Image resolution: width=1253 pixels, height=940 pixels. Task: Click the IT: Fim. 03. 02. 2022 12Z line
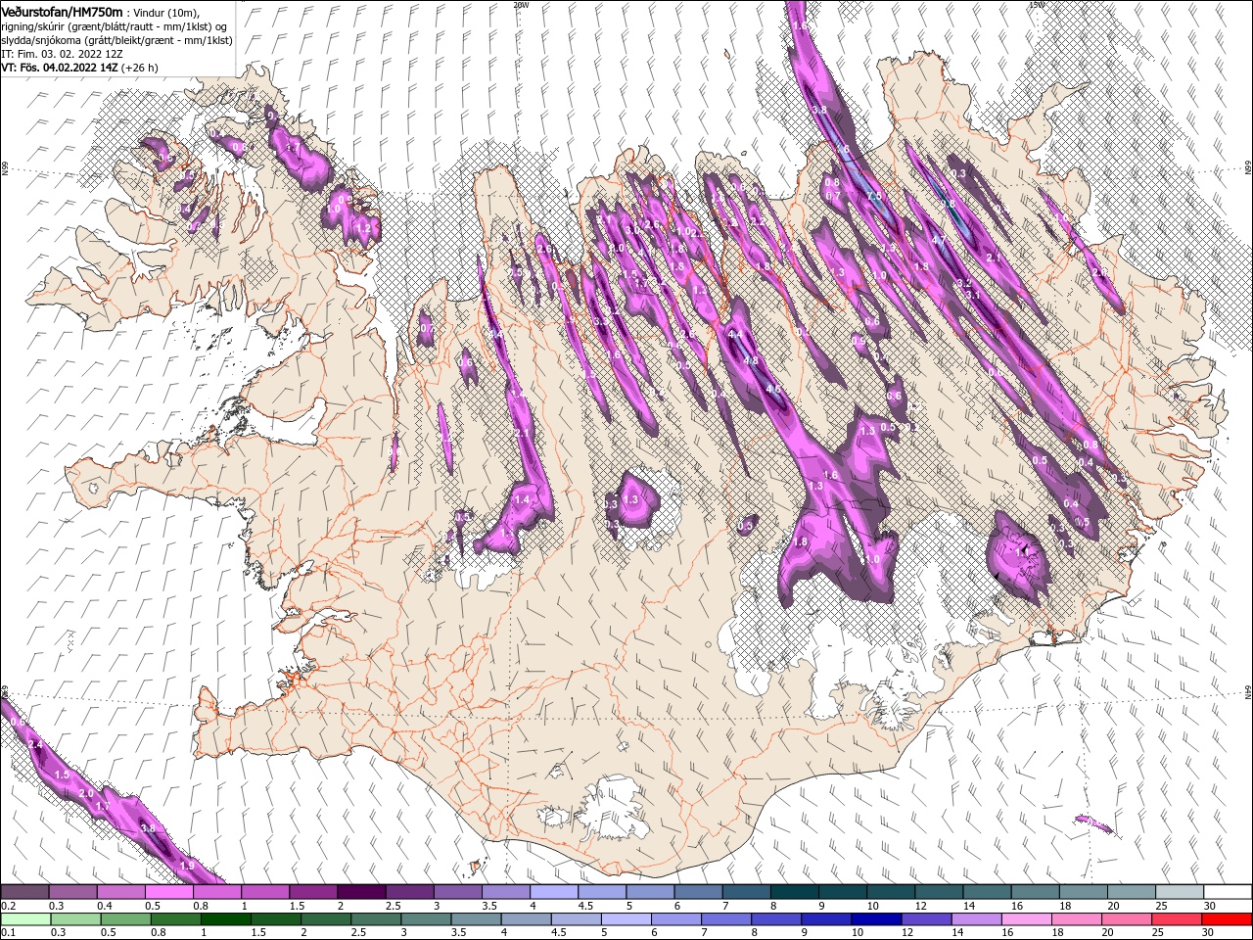(x=62, y=54)
